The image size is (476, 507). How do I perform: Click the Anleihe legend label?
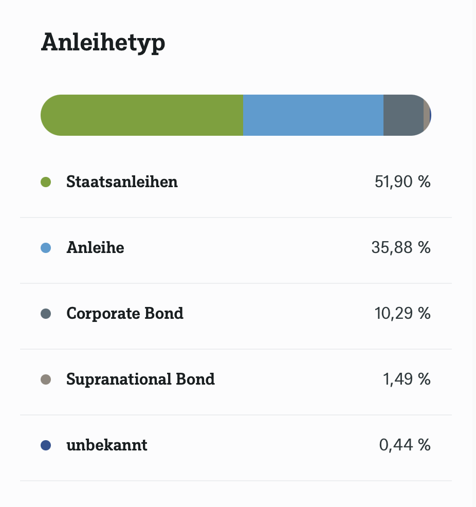[95, 248]
